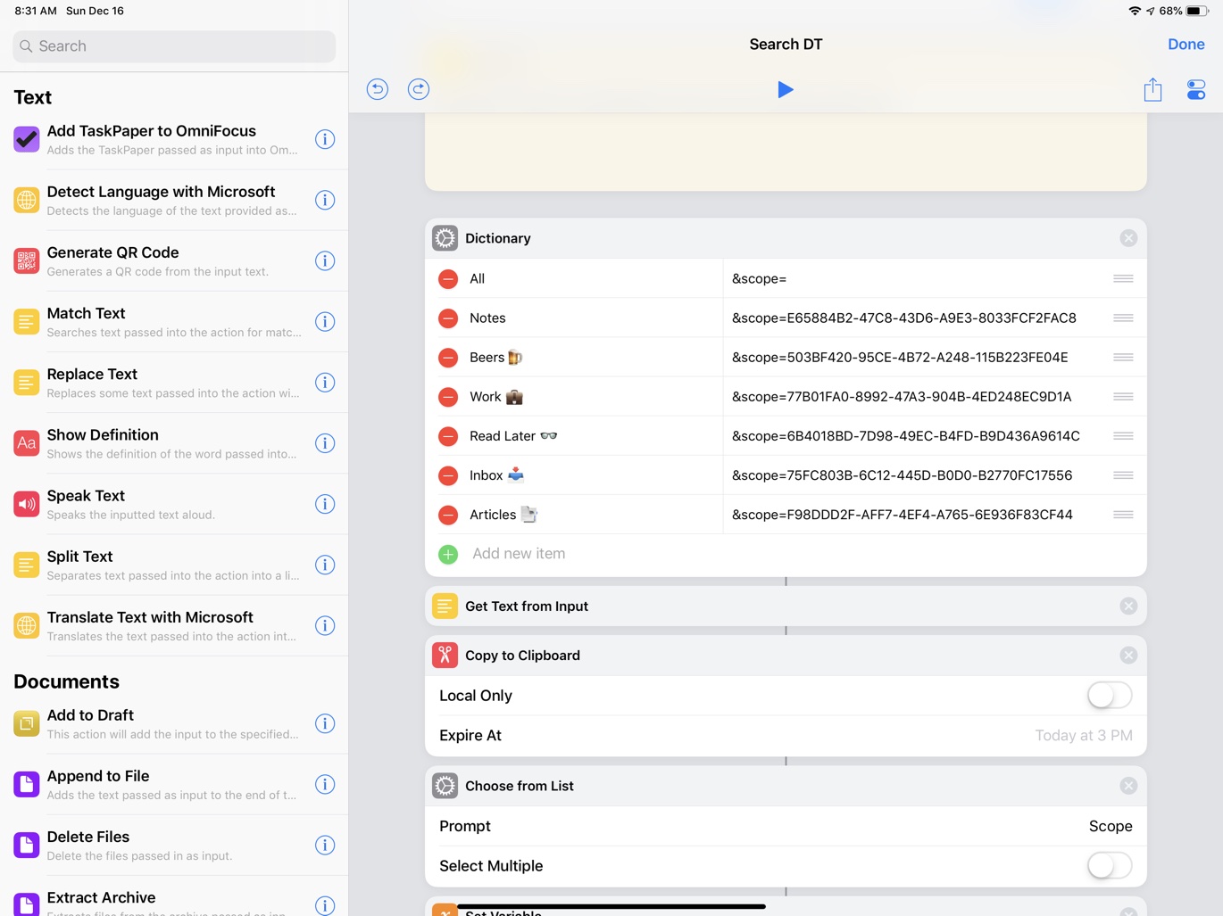Show info for Speak Text
The image size is (1223, 916).
(325, 503)
